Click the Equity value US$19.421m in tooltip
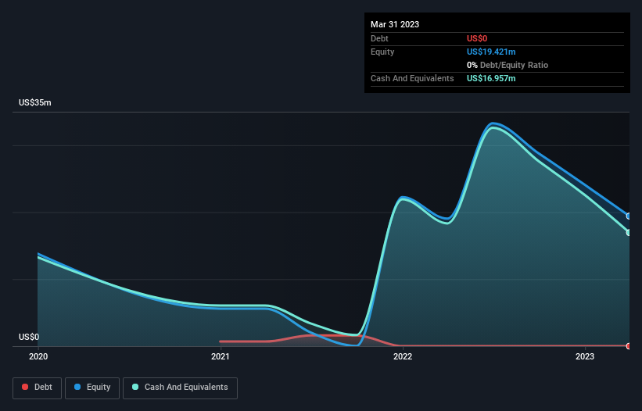Image resolution: width=642 pixels, height=411 pixels. 491,52
